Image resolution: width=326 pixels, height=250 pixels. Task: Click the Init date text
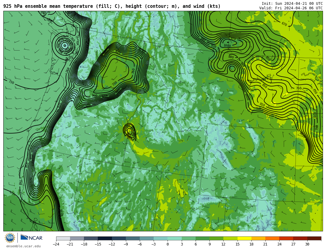coord(292,4)
